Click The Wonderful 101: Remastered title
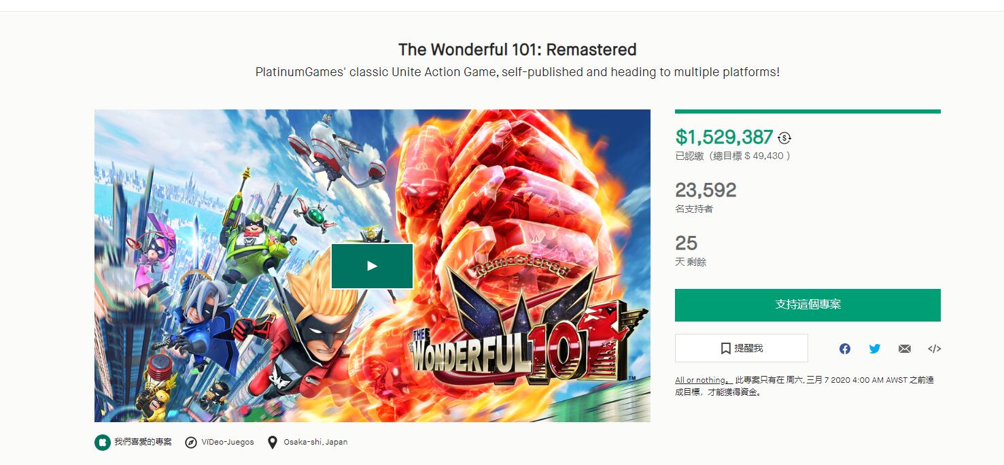Screen dimensions: 1004x465 pos(517,50)
